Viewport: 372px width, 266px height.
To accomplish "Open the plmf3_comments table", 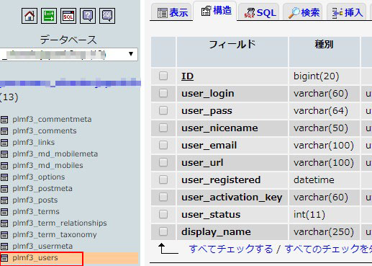I will coord(45,131).
